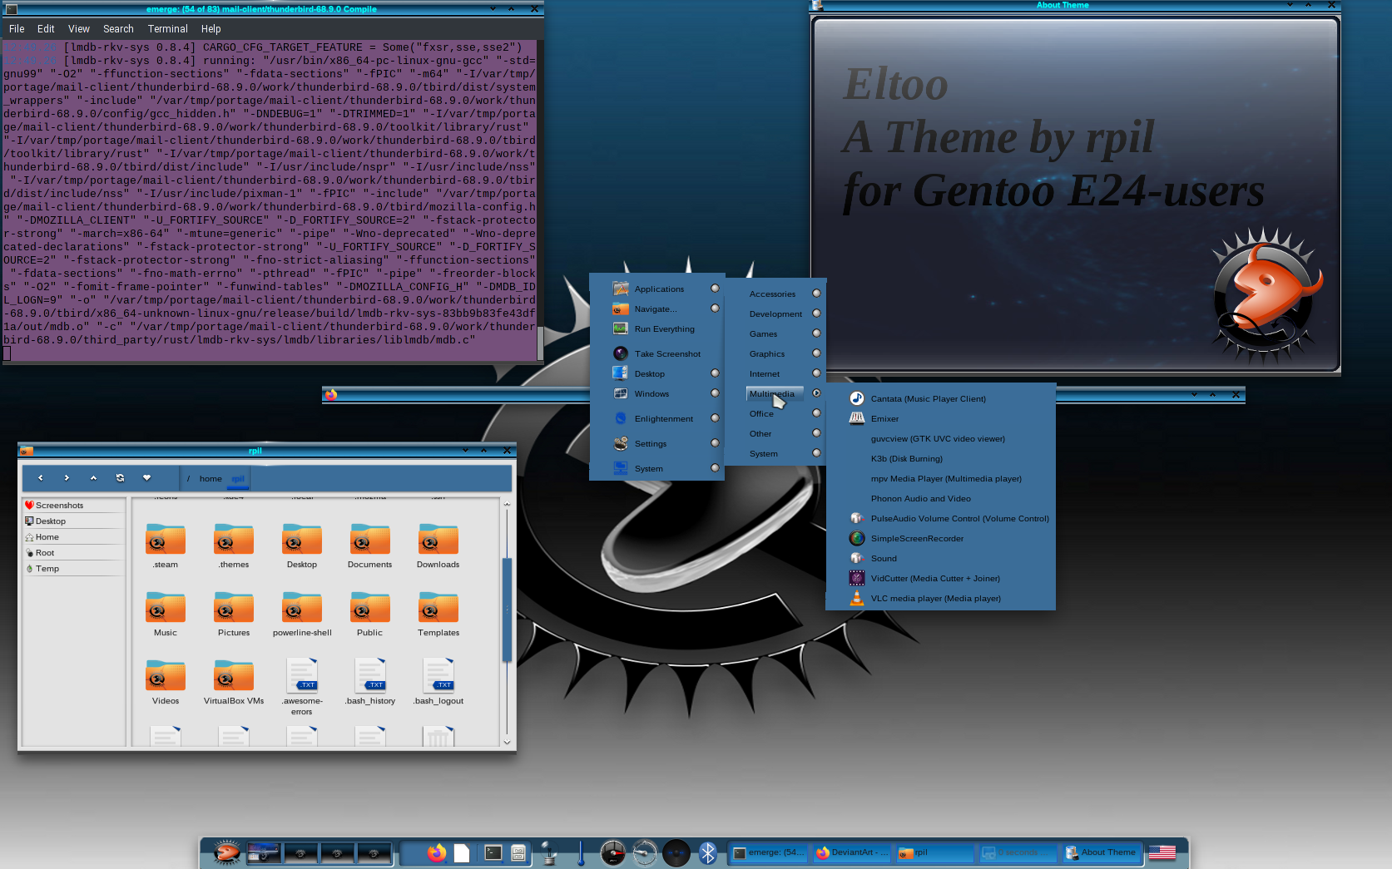Click the thermometer temperature gadget
This screenshot has width=1392, height=869.
(x=581, y=852)
